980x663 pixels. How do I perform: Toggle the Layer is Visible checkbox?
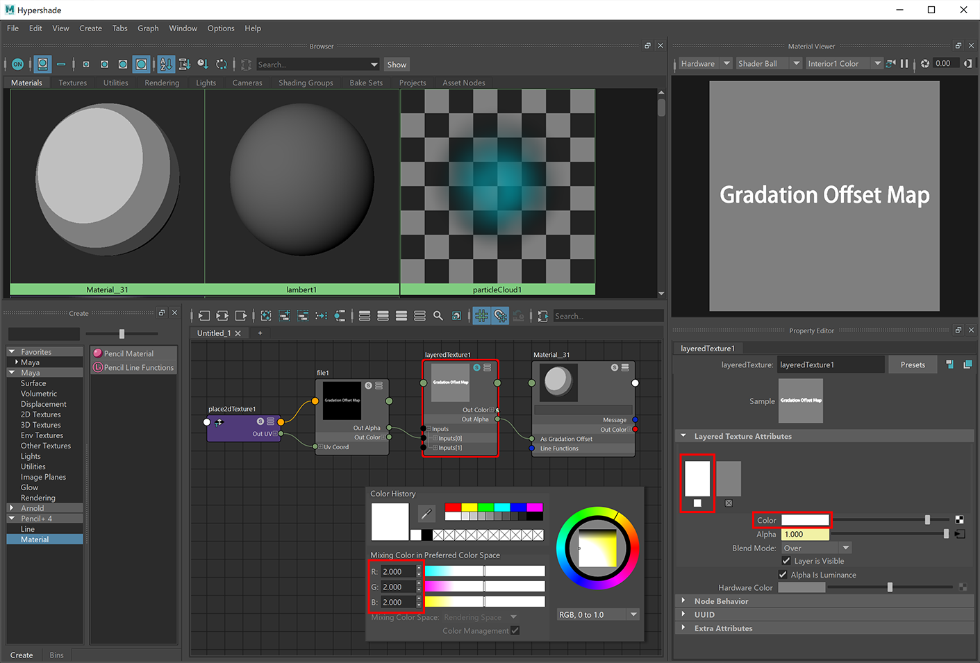[x=786, y=560]
